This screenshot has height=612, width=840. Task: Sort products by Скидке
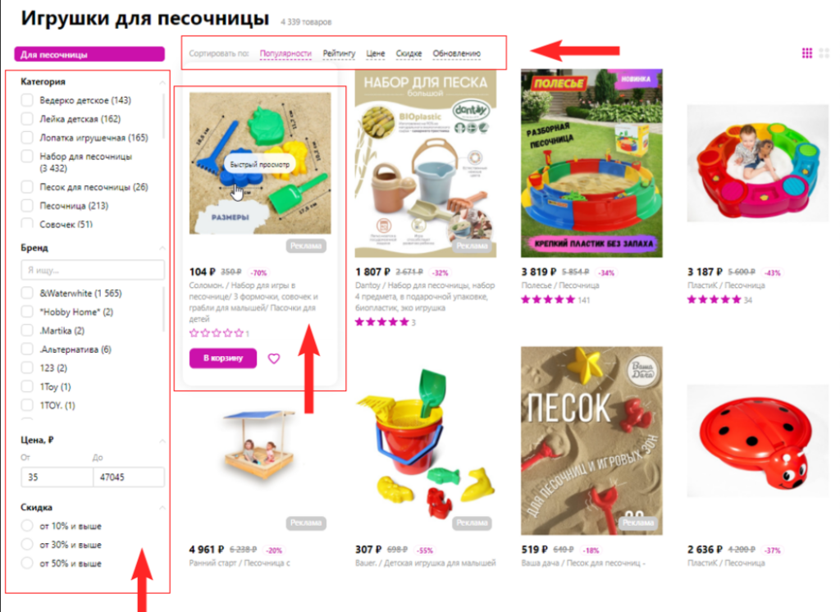[409, 53]
